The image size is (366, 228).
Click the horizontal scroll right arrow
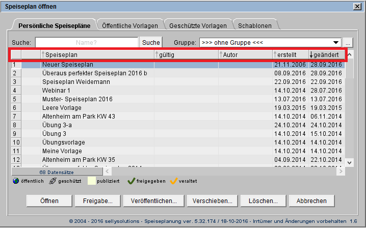pos(341,172)
